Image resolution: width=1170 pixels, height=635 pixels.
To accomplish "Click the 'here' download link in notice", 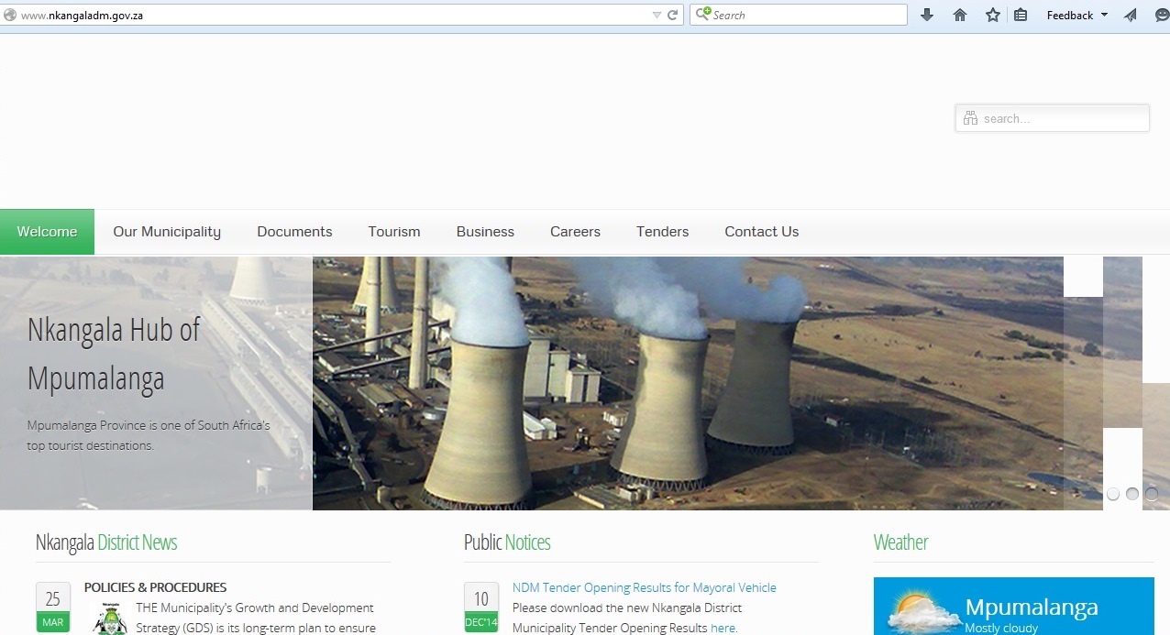I will [x=723, y=628].
